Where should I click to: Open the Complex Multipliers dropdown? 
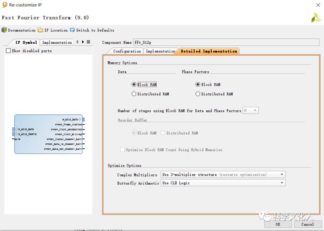pos(223,174)
